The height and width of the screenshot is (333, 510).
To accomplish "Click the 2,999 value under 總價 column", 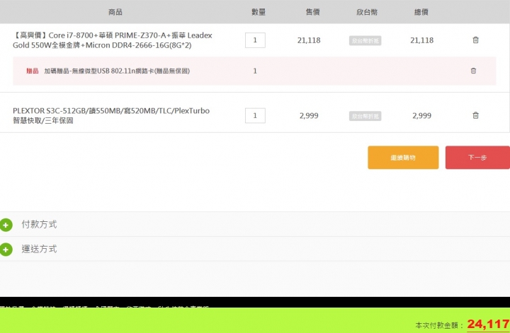I will pyautogui.click(x=421, y=115).
